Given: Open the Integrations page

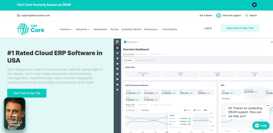Looking at the screenshot, I should [x=100, y=29].
